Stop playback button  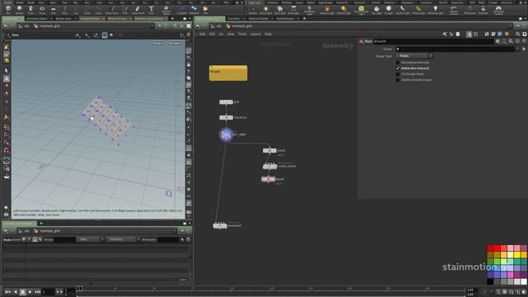tap(22, 291)
